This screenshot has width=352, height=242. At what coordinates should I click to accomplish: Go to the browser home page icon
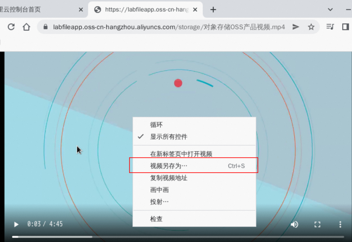click(26, 27)
